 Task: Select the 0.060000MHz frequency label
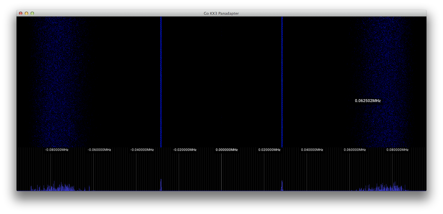[x=355, y=150]
